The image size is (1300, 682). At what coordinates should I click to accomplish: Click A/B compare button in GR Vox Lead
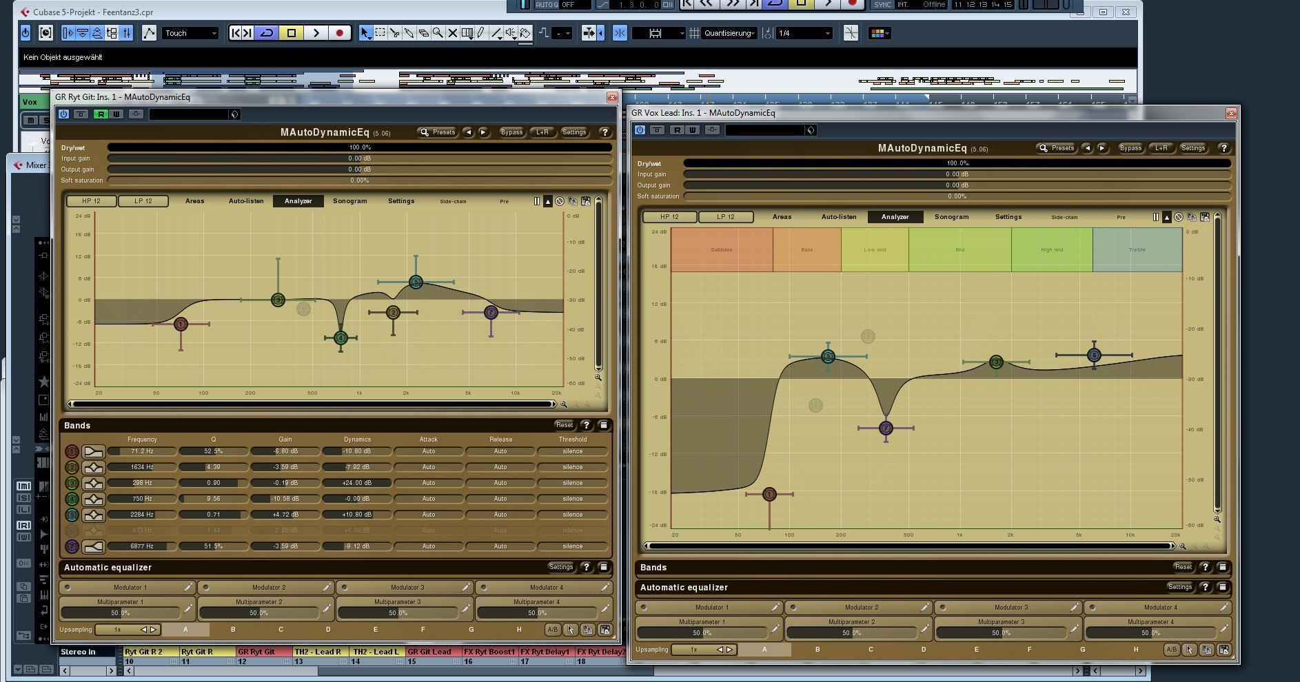[1171, 650]
